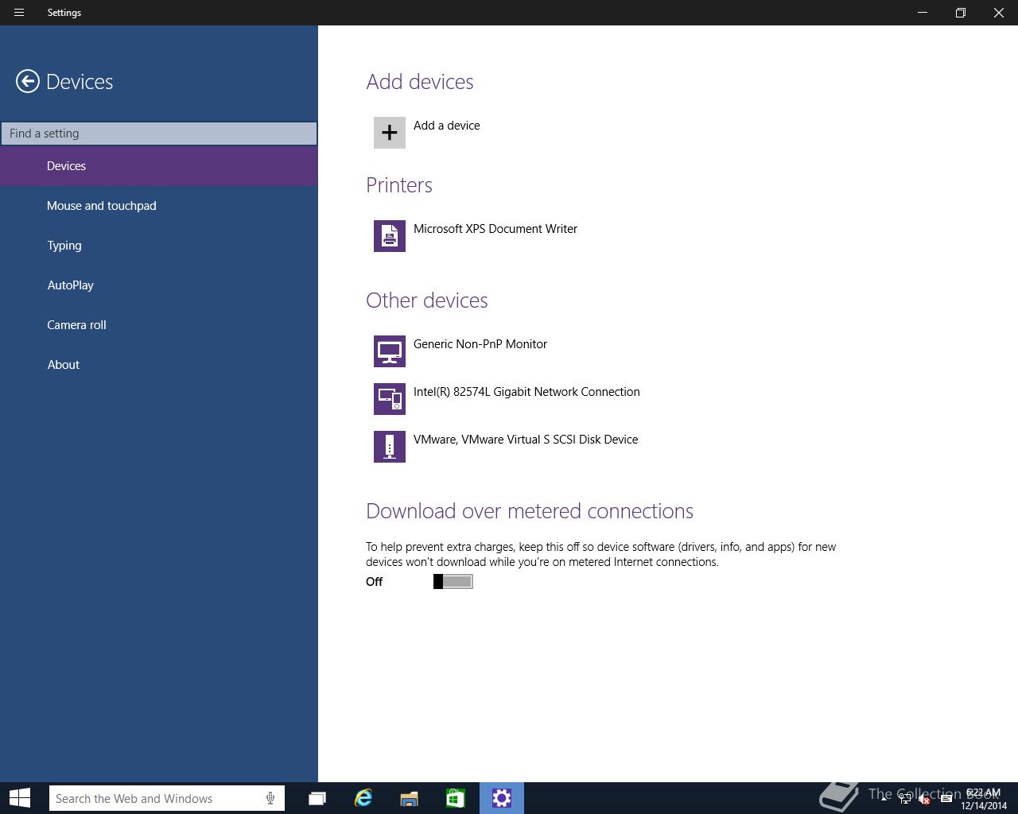Select the Generic Non-PnP Monitor icon
This screenshot has height=814, width=1018.
point(390,351)
